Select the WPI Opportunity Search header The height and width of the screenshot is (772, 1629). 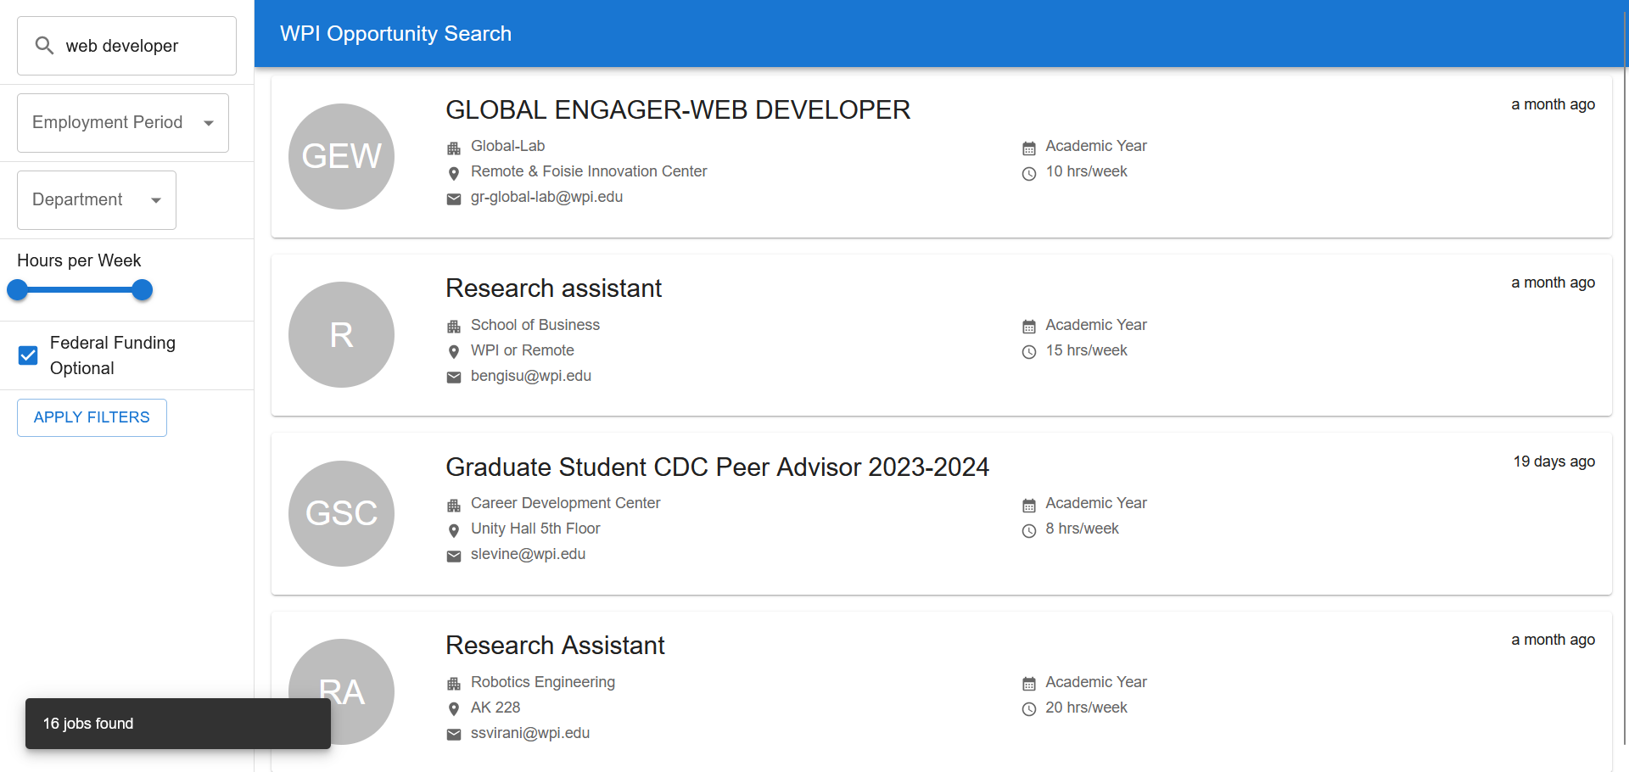395,34
